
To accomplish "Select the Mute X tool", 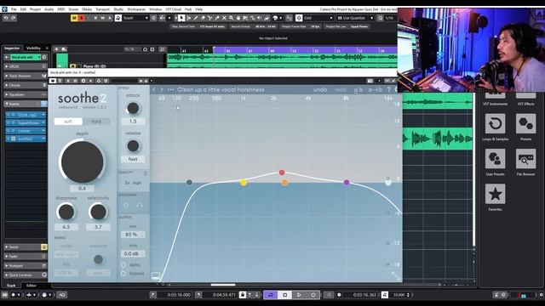I will point(224,18).
